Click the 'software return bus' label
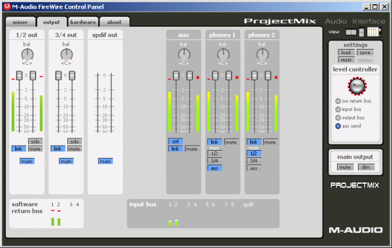The image size is (392, 248). click(x=27, y=208)
